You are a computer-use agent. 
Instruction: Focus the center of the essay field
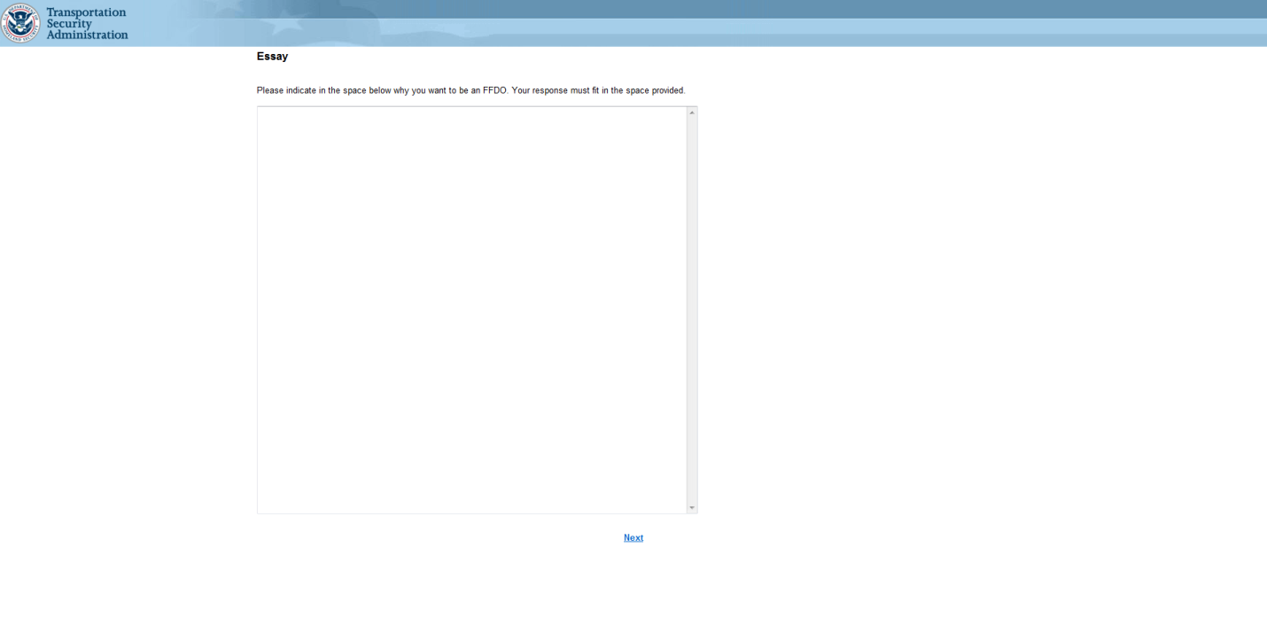[x=471, y=310]
